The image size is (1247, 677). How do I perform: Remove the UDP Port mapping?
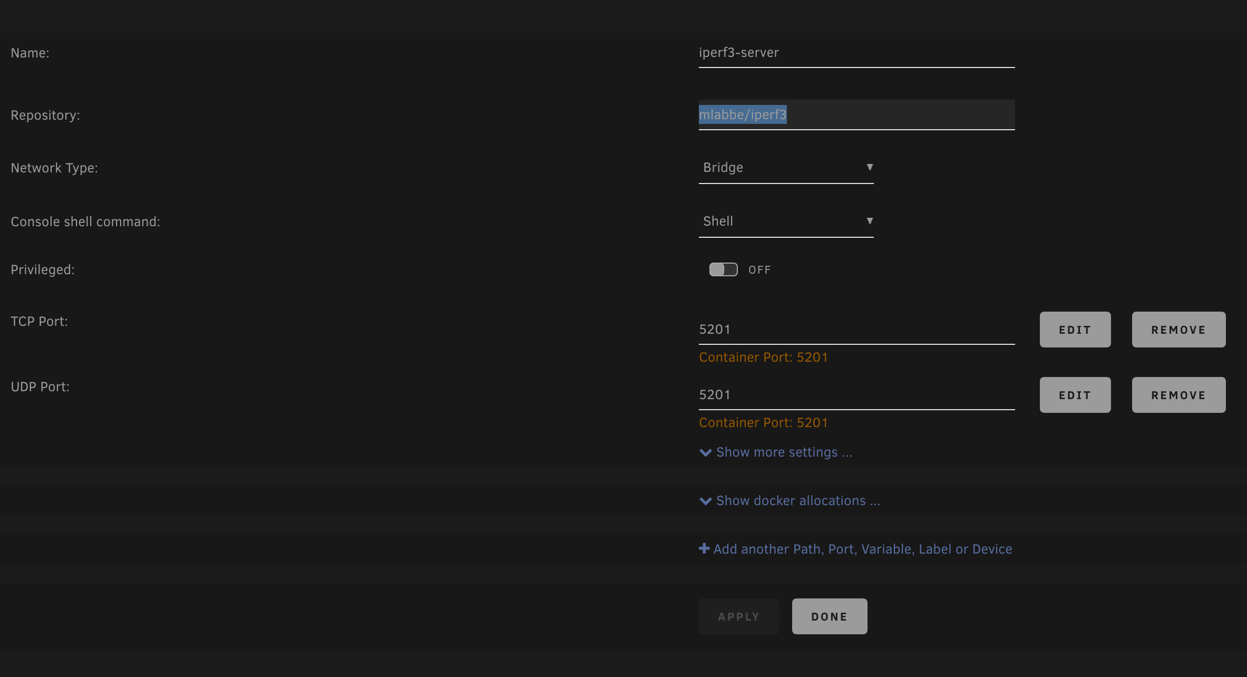1178,394
